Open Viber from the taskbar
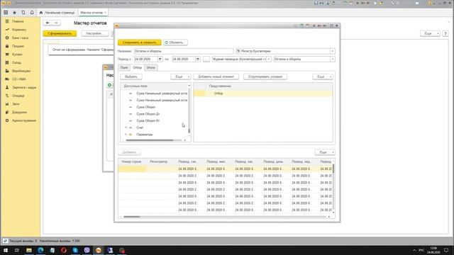This screenshot has height=255, width=454. 87,250
